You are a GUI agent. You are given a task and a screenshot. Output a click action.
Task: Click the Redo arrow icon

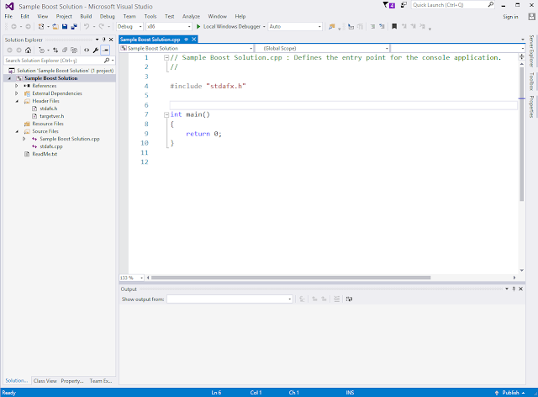(102, 26)
